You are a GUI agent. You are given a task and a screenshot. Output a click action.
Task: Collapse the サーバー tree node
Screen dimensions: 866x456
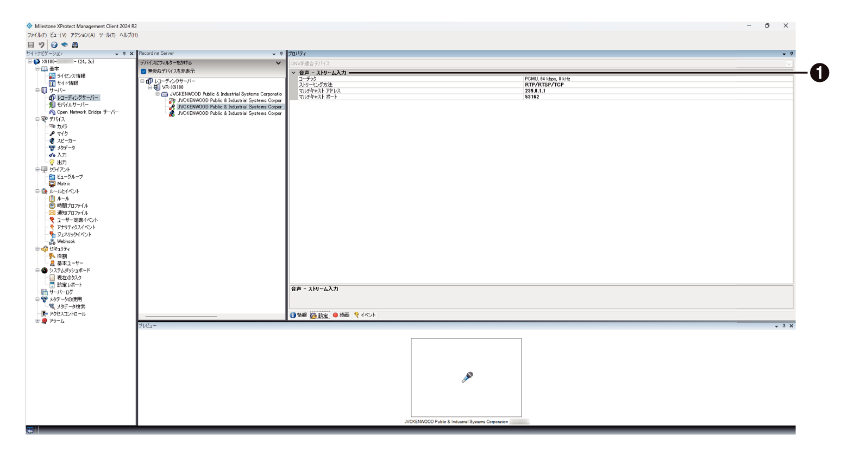coord(37,91)
